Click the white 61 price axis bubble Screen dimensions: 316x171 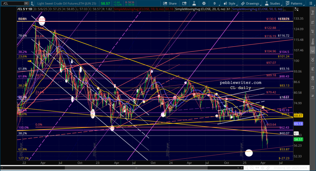tap(296, 133)
